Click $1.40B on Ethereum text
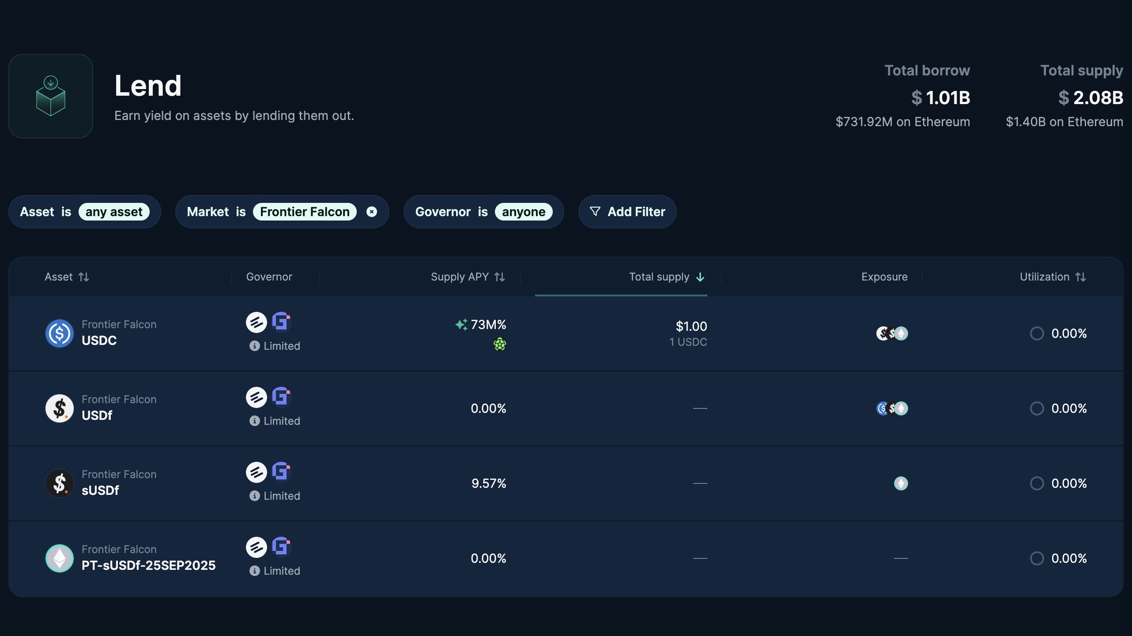The height and width of the screenshot is (636, 1132). point(1064,122)
